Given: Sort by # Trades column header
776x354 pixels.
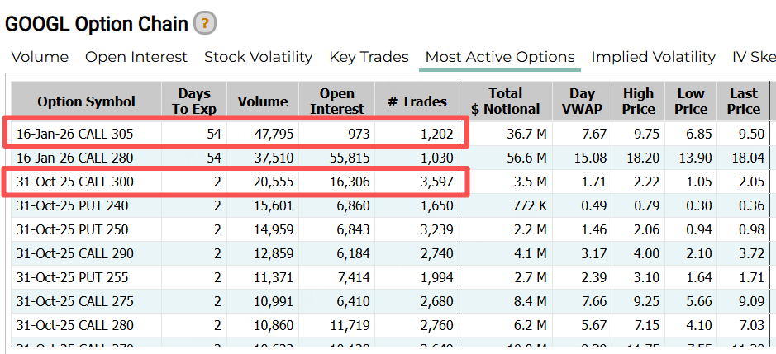Looking at the screenshot, I should click(x=417, y=101).
